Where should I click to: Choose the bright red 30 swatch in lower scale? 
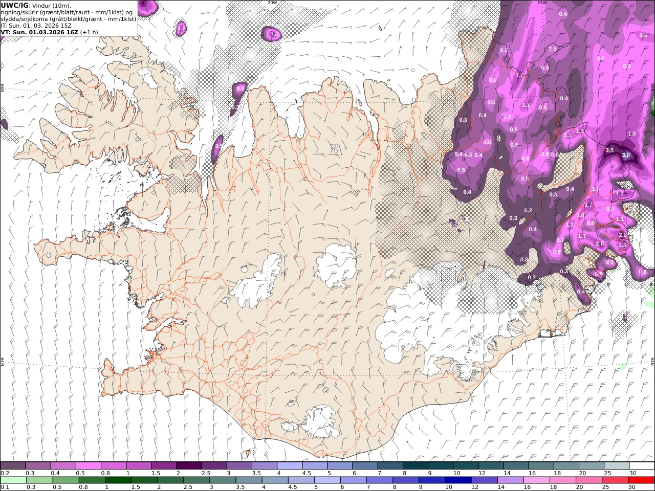click(x=642, y=480)
